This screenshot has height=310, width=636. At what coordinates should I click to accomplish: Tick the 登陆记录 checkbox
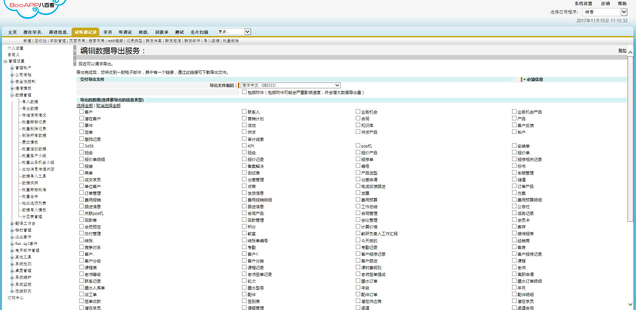click(81, 139)
